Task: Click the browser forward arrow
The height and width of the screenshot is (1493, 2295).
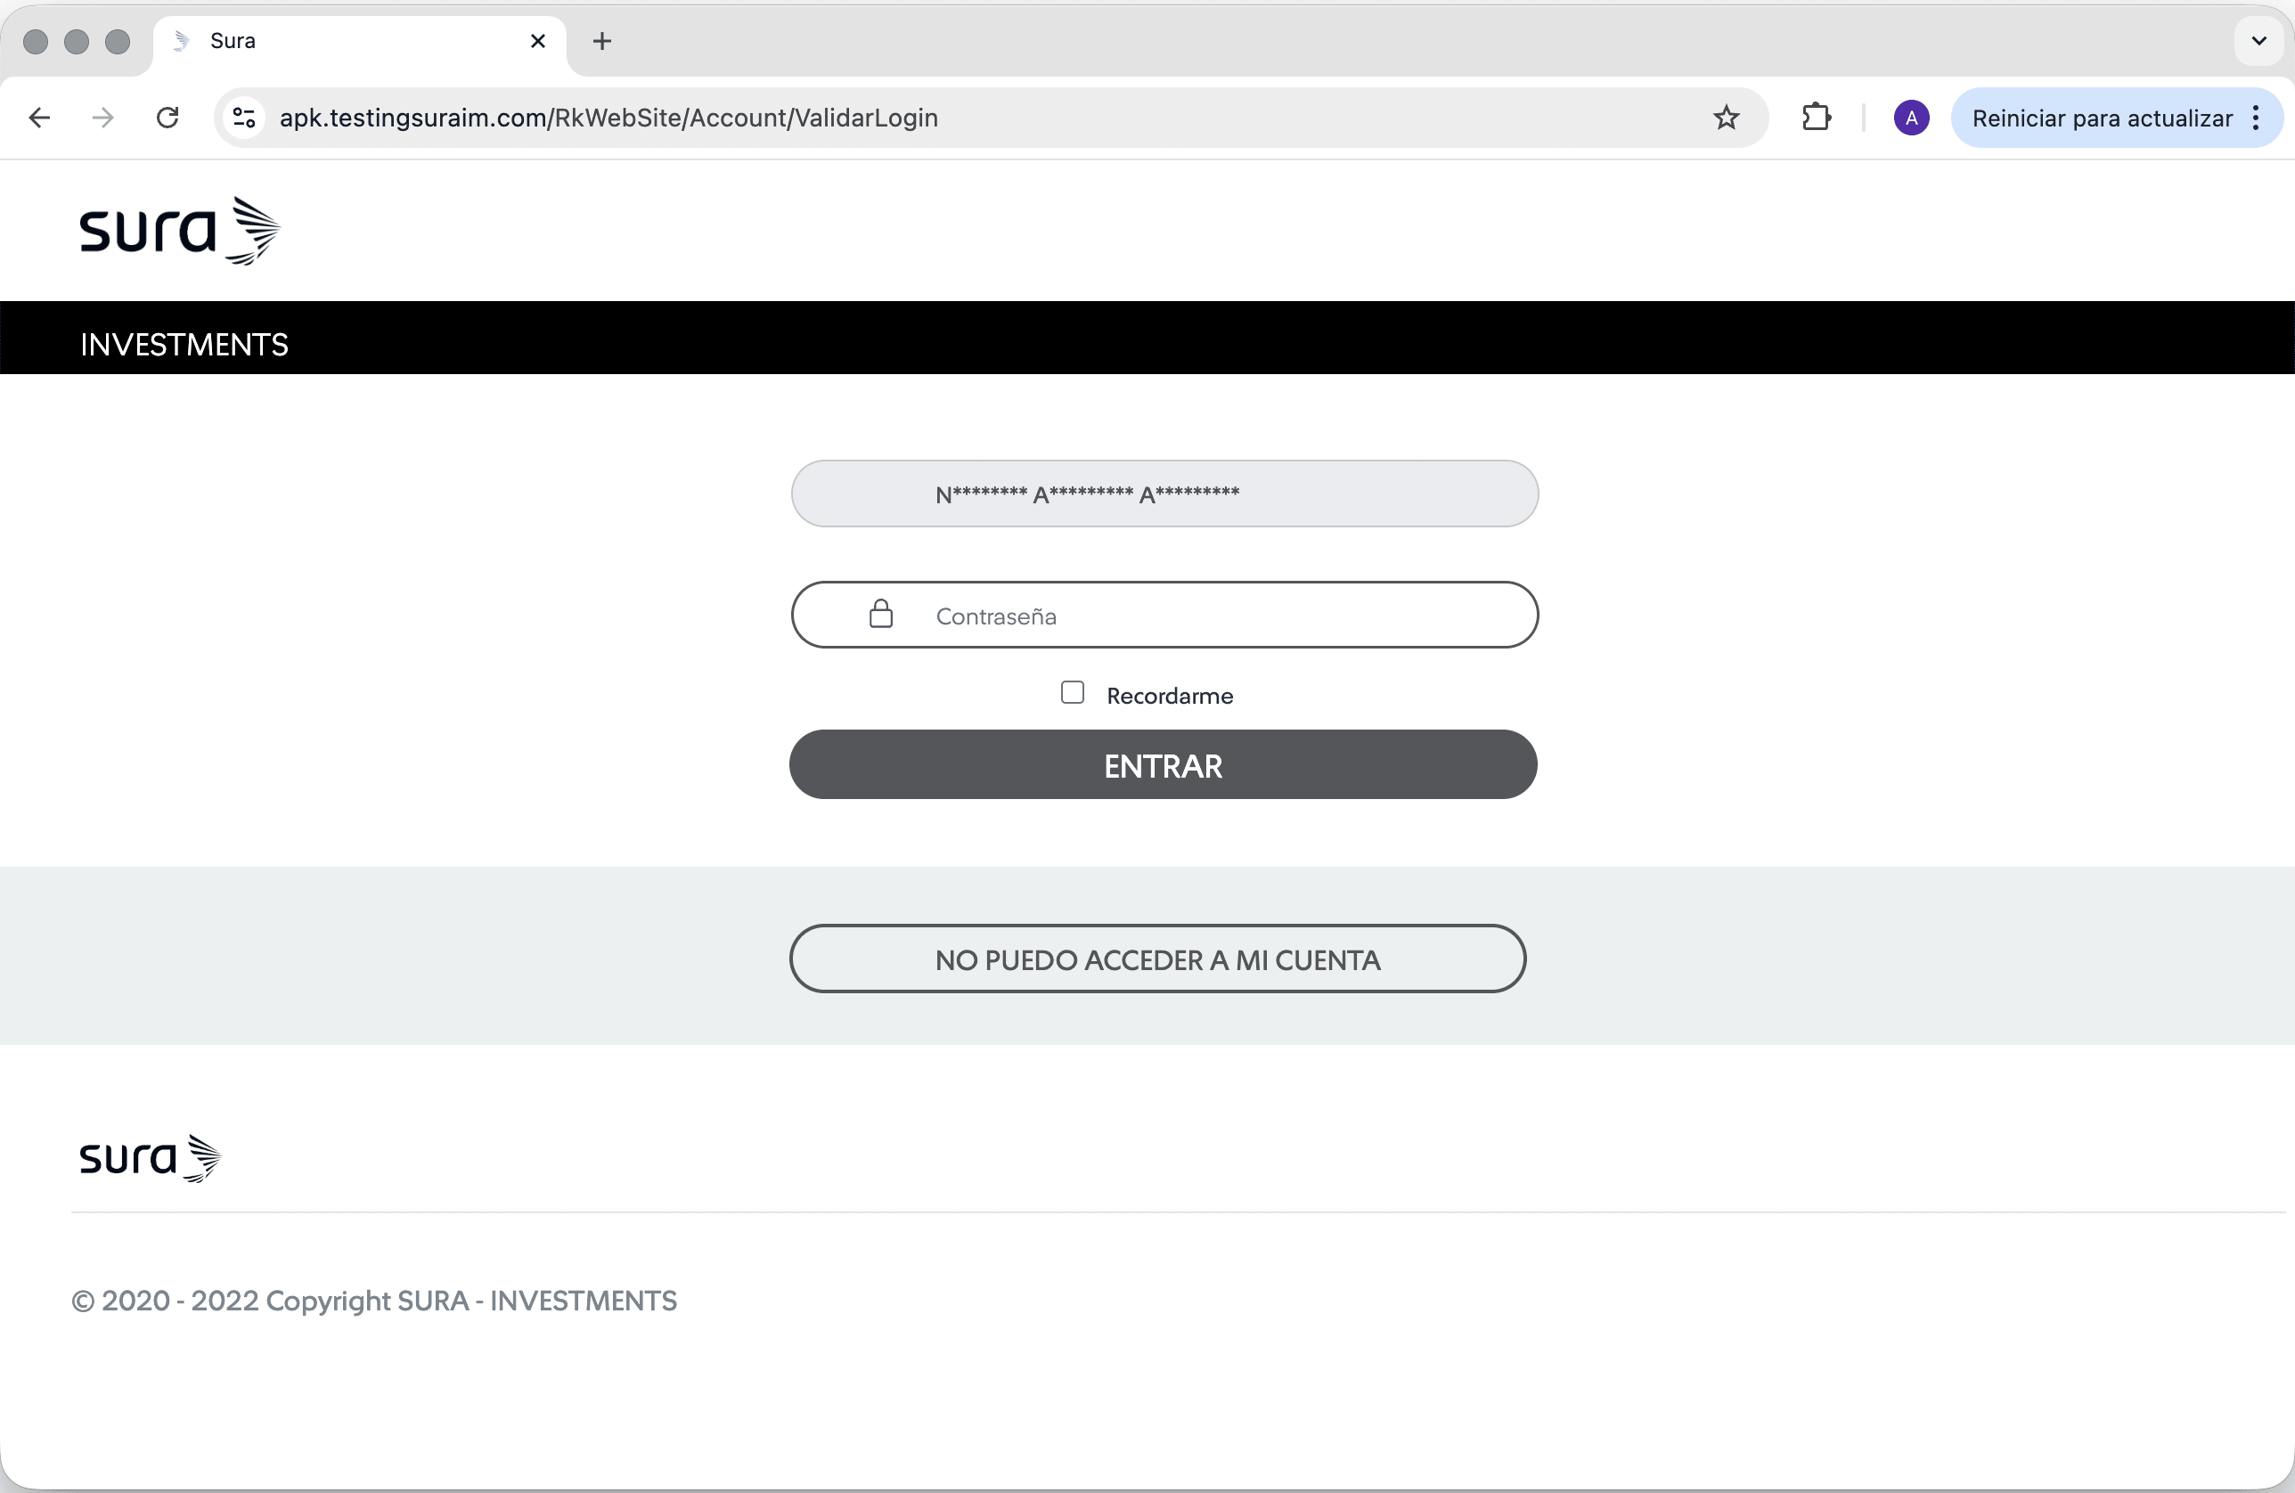Action: [103, 118]
